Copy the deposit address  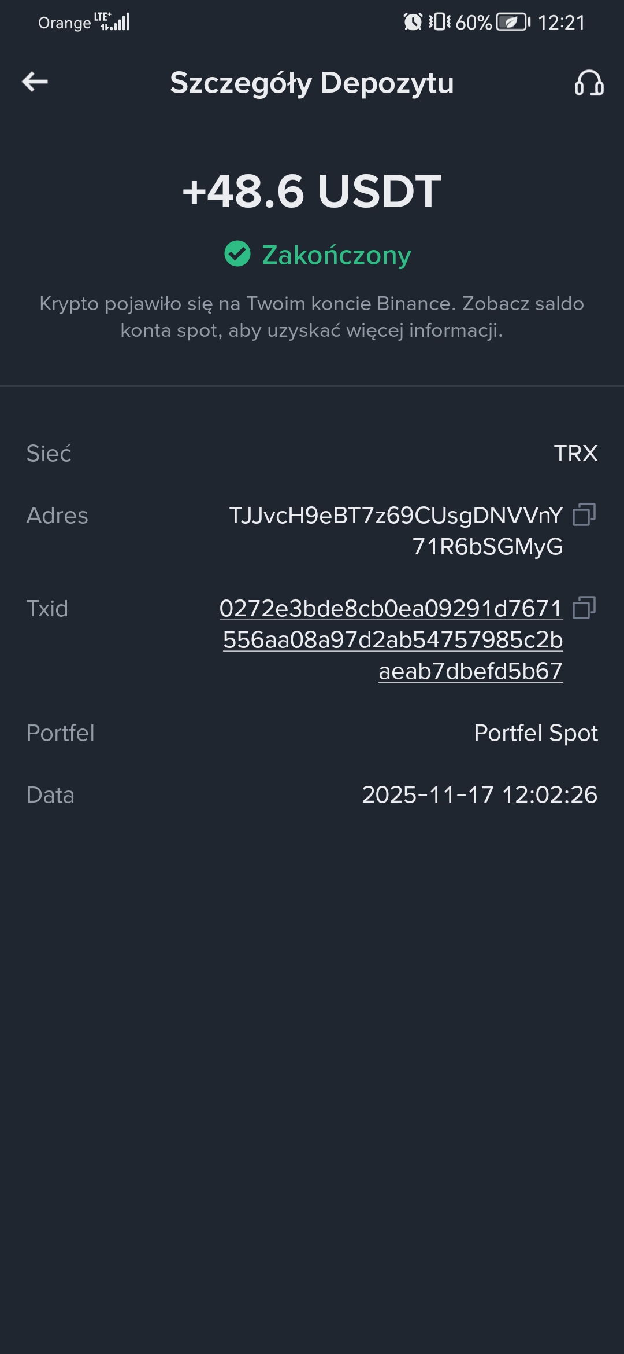(584, 514)
